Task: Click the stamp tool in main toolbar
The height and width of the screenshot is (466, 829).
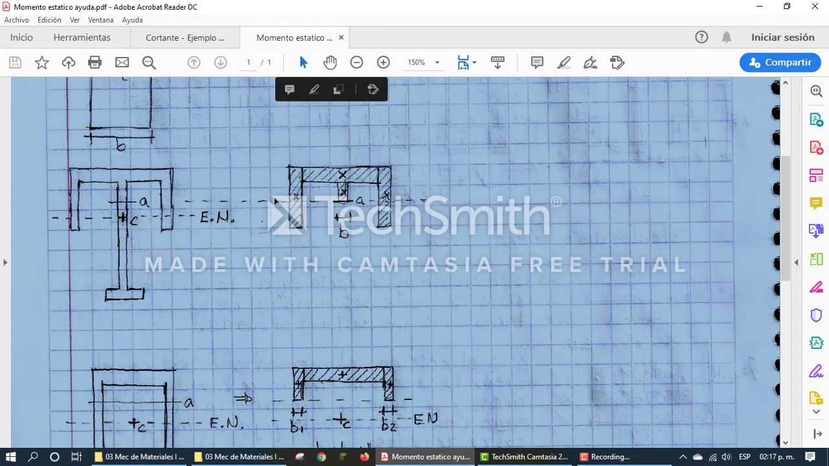Action: point(617,63)
